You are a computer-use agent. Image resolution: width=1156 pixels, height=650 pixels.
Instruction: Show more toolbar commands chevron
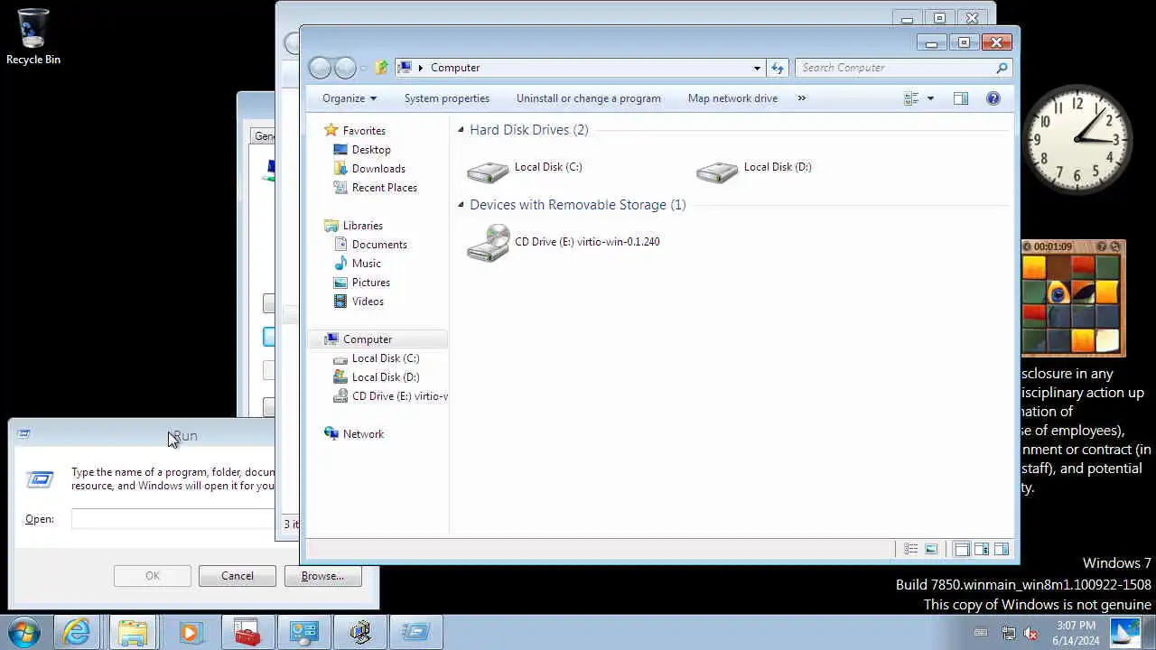point(801,98)
